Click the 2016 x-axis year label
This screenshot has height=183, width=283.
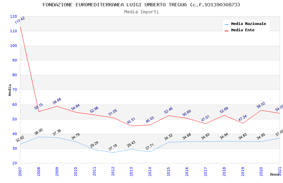point(187,172)
